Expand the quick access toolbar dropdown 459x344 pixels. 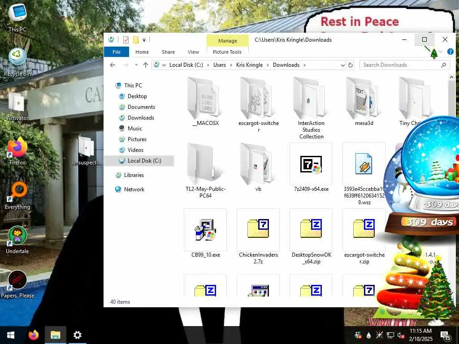click(144, 40)
